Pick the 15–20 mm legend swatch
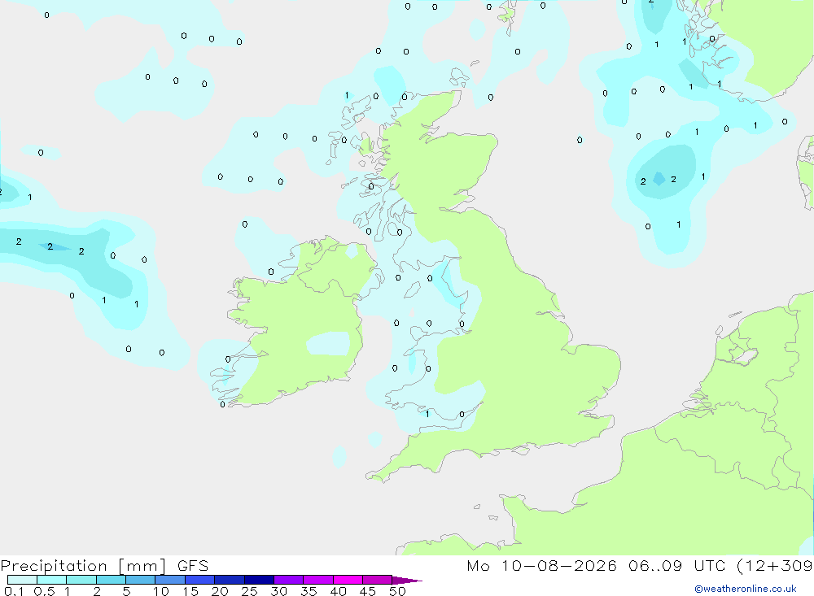Screen dimensions: 814x596 coord(200,580)
